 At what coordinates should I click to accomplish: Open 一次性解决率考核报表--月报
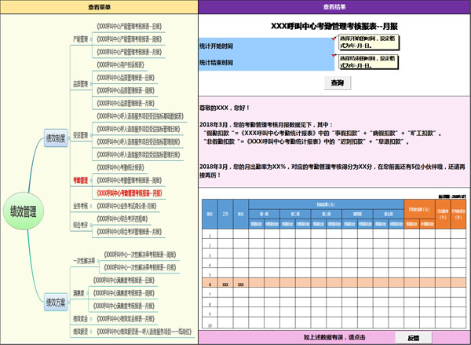140,267
